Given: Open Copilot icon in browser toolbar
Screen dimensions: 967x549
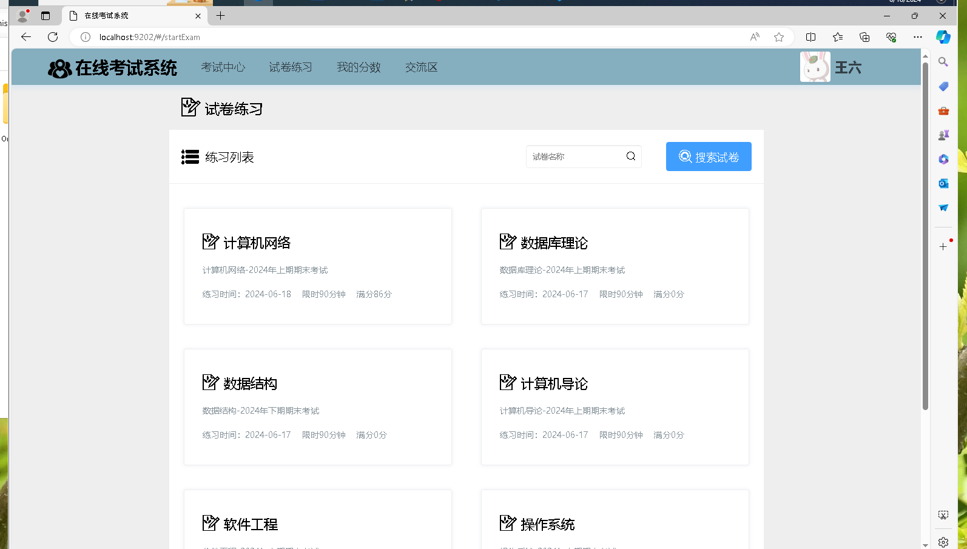Looking at the screenshot, I should 943,37.
